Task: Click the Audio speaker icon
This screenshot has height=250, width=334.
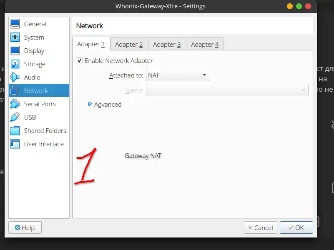Action: (x=15, y=77)
